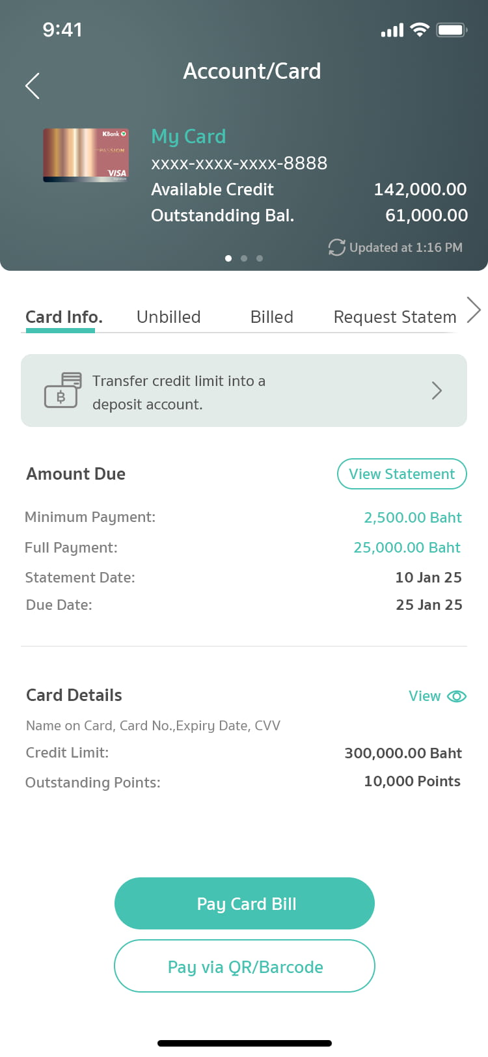Tap the KBank Visa card thumbnail

86,155
